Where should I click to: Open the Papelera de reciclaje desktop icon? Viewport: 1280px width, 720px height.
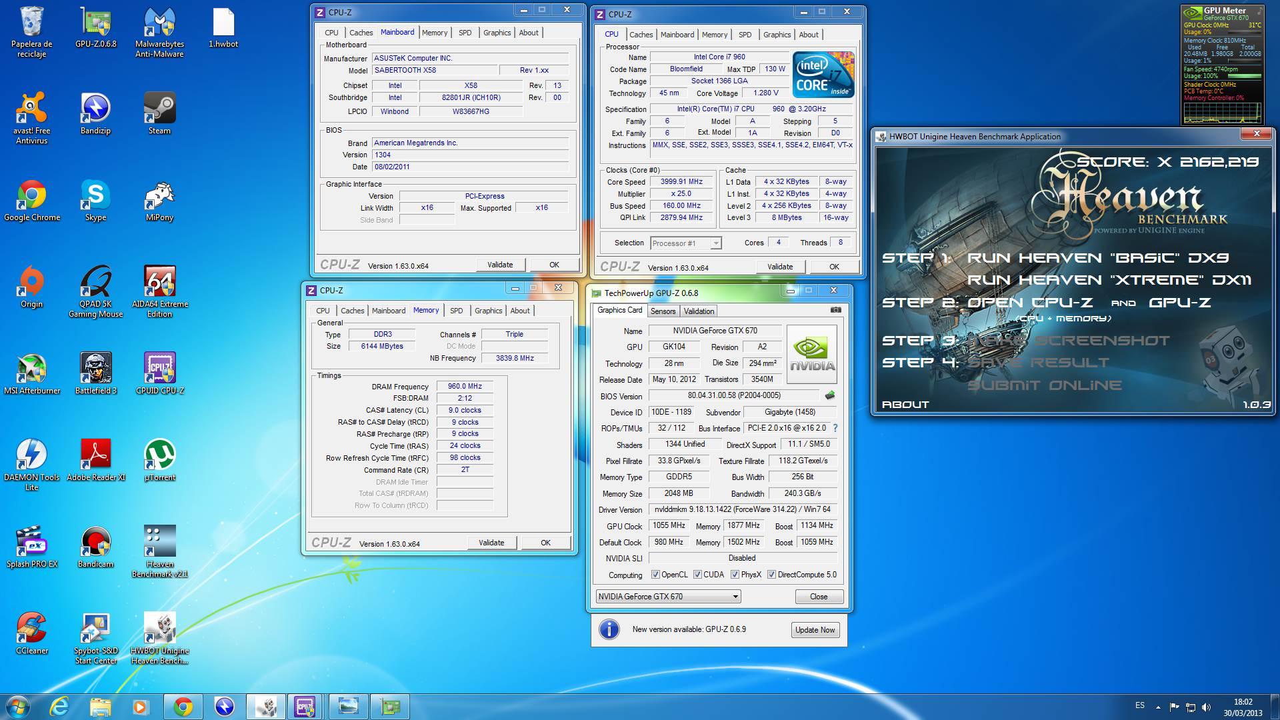(x=31, y=31)
